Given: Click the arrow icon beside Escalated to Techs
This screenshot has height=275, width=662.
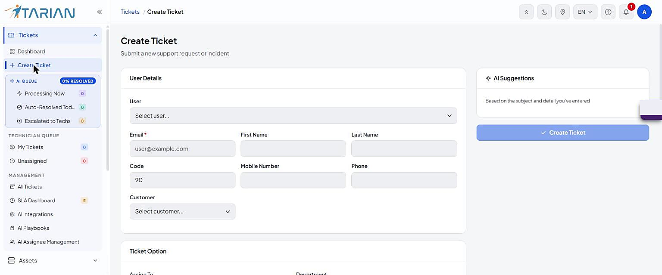Looking at the screenshot, I should (x=19, y=121).
